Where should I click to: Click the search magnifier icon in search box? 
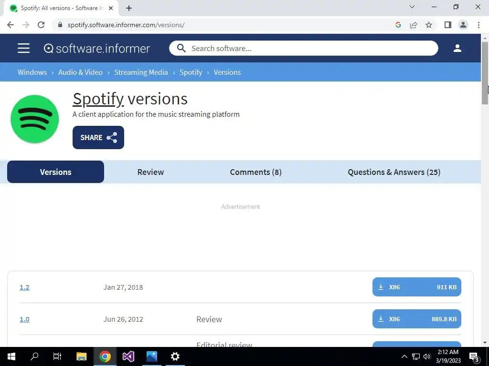coord(181,48)
